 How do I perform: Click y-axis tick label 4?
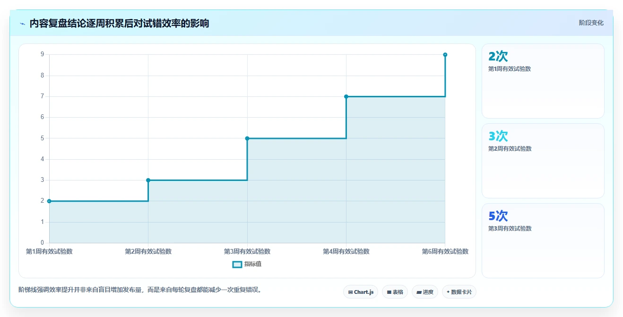point(42,159)
